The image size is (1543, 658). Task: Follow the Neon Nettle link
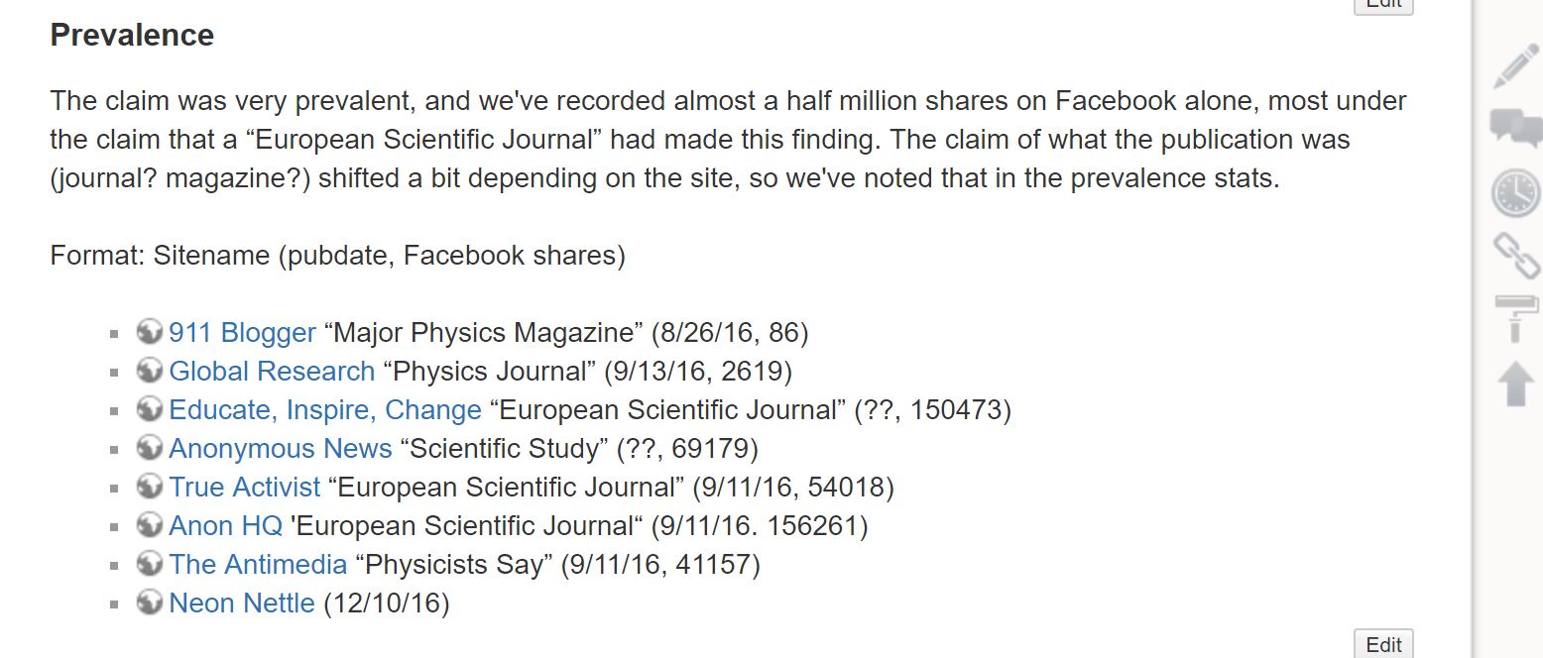[x=241, y=603]
